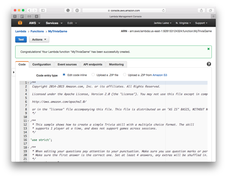This screenshot has width=227, height=178.
Task: Open the AWS dropdown menu
Action: coord(34,23)
